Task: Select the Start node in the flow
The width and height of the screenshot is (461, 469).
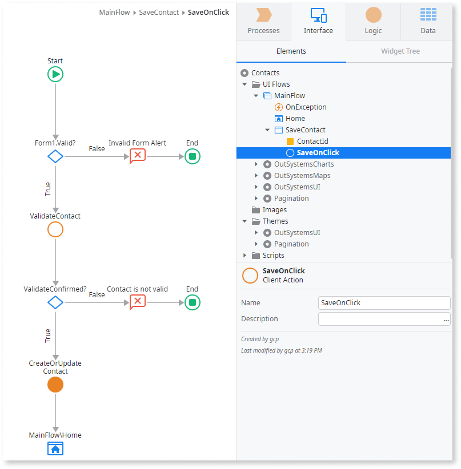Action: [x=55, y=74]
